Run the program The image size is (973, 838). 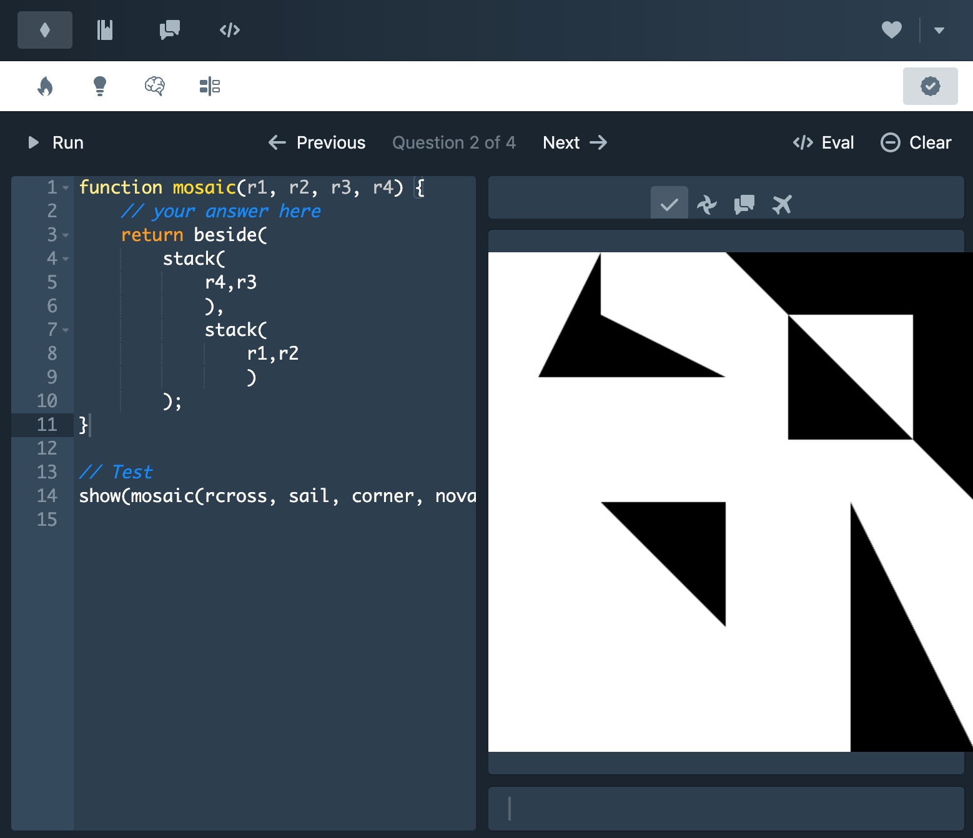[56, 143]
